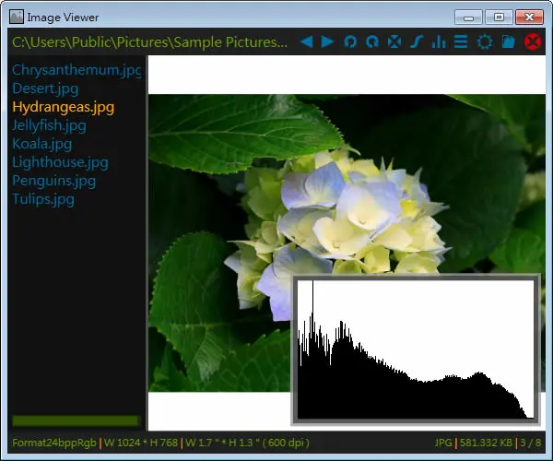Go to the previous image arrow
This screenshot has width=553, height=461.
click(307, 42)
